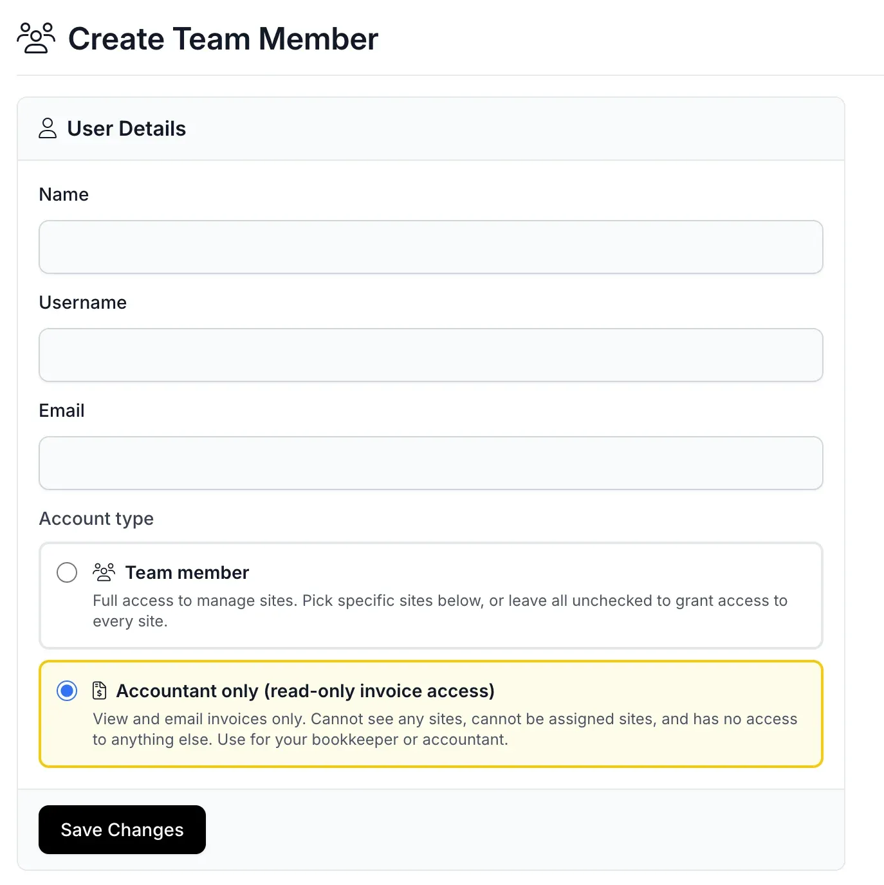The width and height of the screenshot is (884, 885).
Task: Select the Team member radio button
Action: point(66,572)
